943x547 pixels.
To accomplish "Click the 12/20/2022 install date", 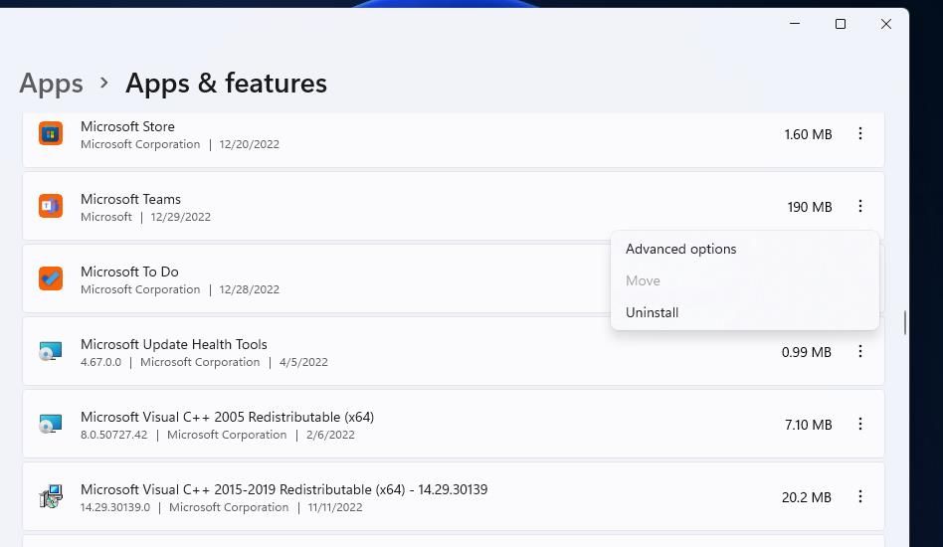I will tap(249, 144).
